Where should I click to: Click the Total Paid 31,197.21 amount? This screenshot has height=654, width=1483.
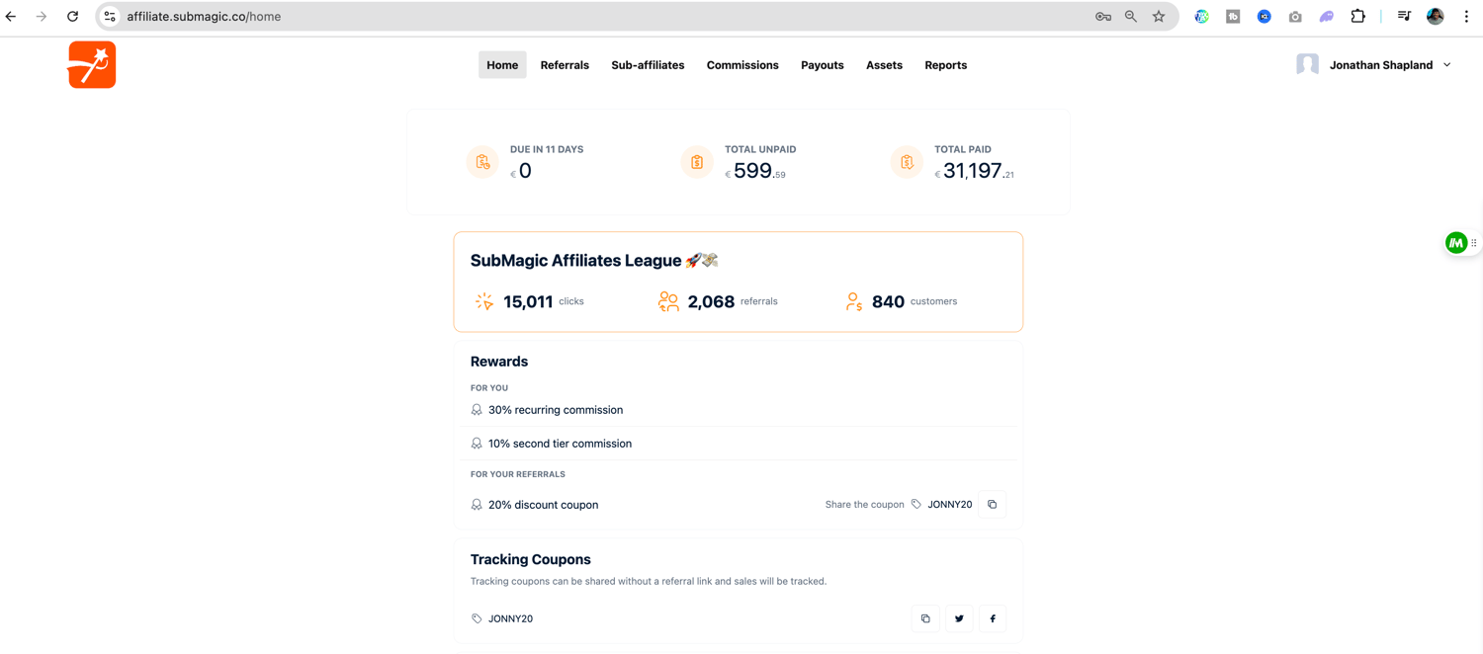coord(975,171)
